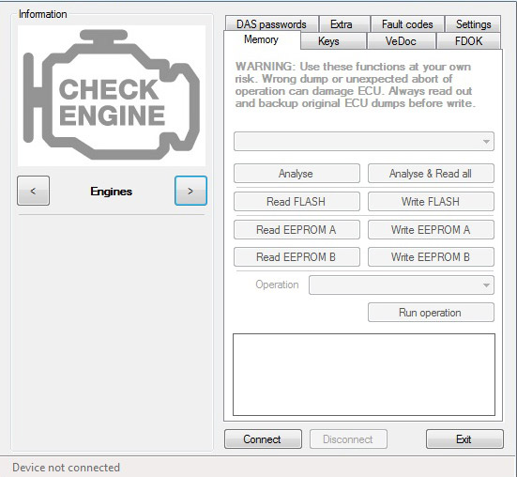Click Write EEPROM A button

[431, 230]
